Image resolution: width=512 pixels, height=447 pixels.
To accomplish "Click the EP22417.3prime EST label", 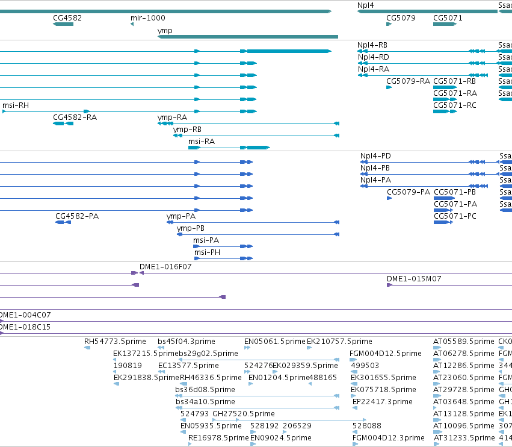I will click(383, 402).
